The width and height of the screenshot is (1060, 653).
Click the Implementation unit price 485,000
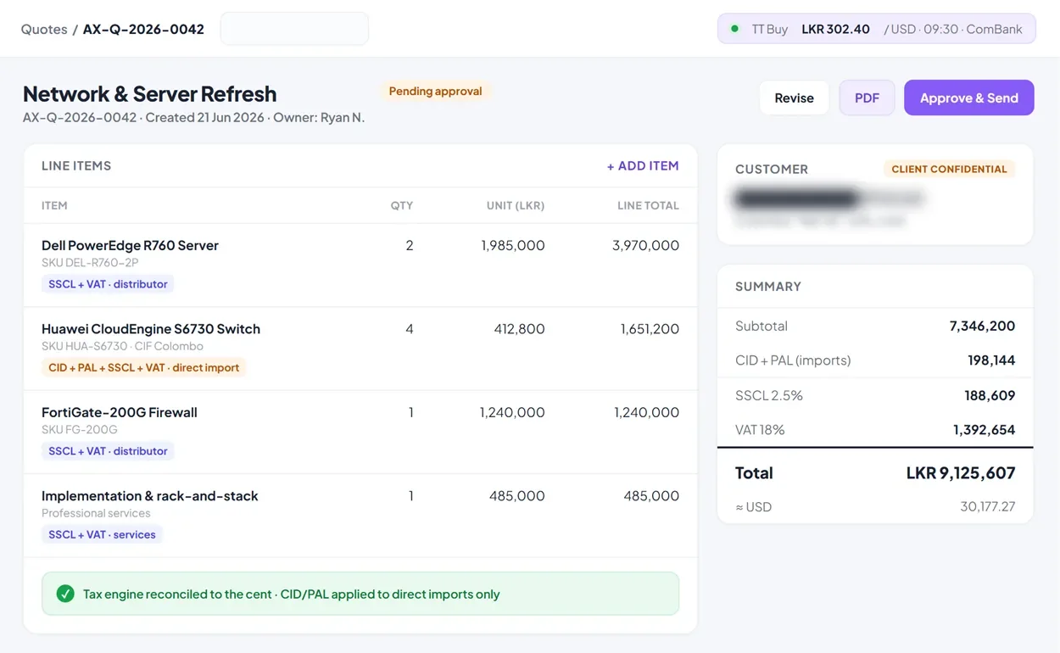516,495
